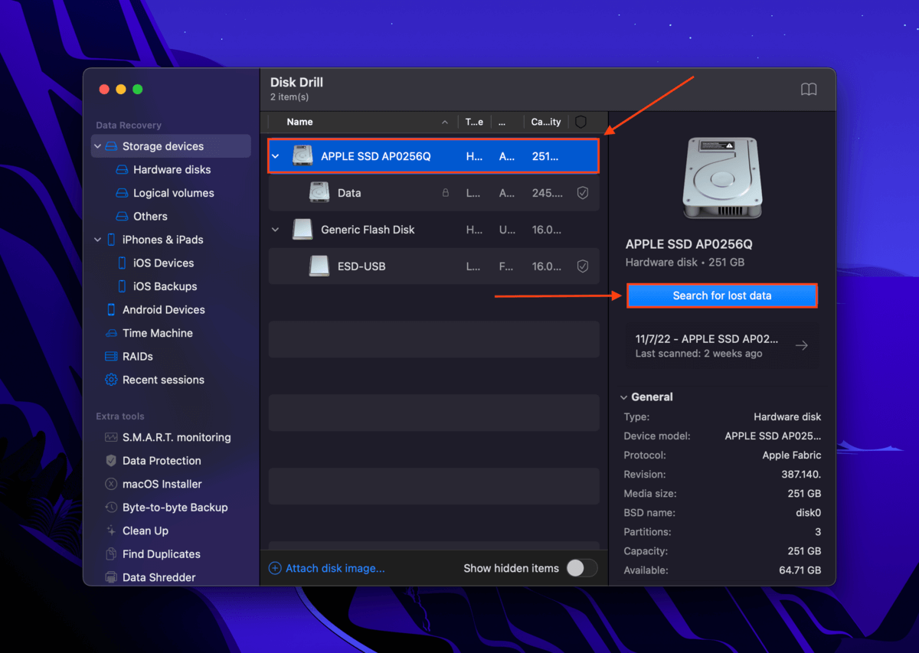The width and height of the screenshot is (919, 653).
Task: Click Attach disk image link
Action: [327, 568]
